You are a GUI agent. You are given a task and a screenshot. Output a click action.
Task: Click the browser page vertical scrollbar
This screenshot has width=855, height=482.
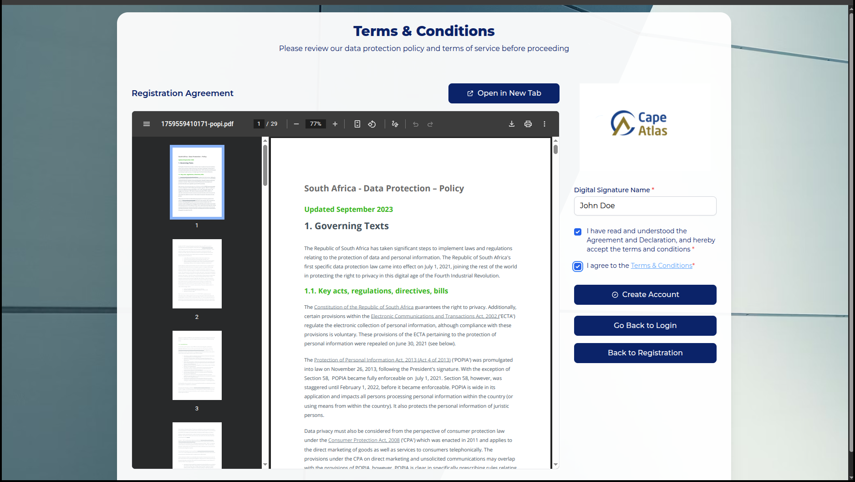[x=851, y=232]
